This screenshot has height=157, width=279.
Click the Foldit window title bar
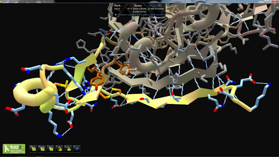coord(139,1)
